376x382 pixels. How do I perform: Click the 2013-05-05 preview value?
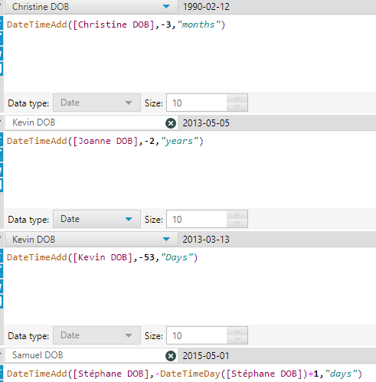pyautogui.click(x=206, y=123)
